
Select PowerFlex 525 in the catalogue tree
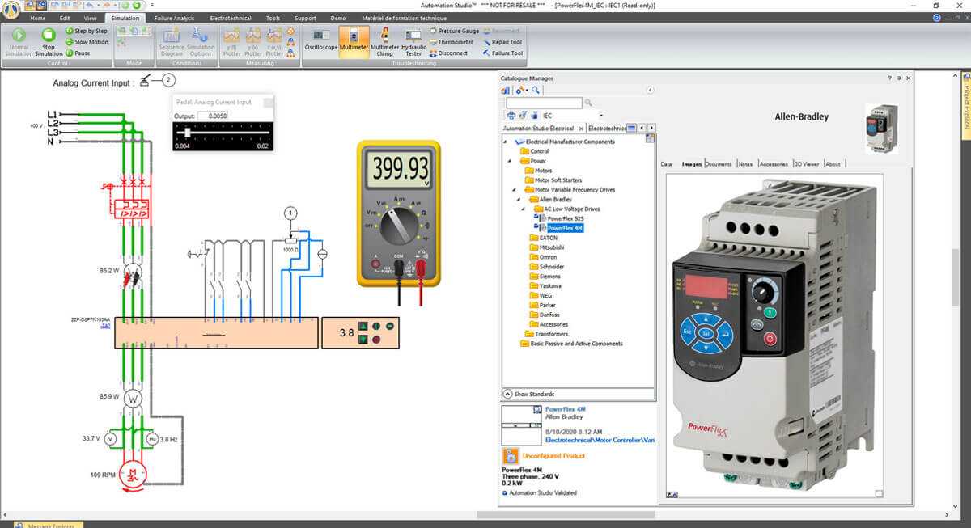coord(565,218)
